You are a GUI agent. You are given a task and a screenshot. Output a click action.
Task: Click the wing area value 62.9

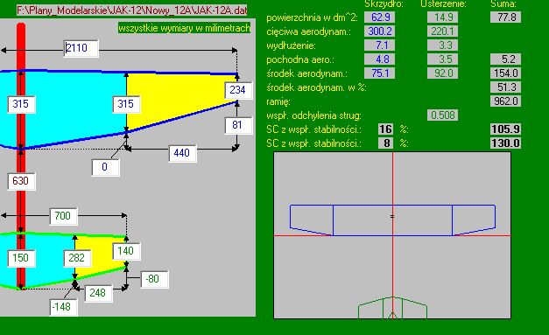379,17
